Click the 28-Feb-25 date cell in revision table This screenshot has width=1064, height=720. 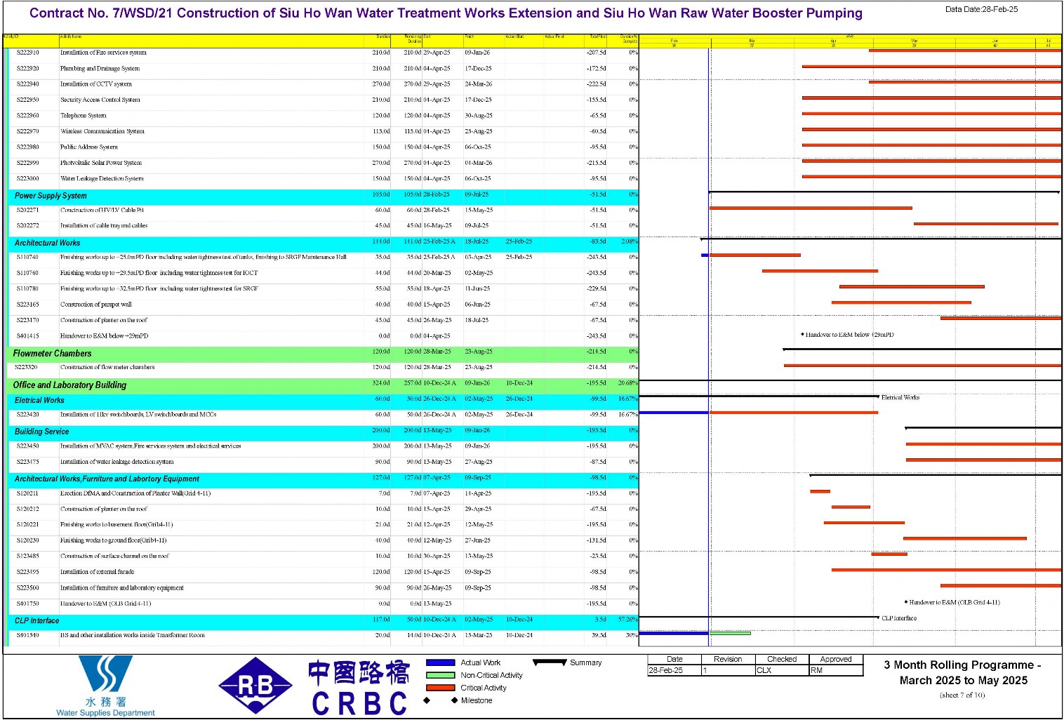pos(674,670)
